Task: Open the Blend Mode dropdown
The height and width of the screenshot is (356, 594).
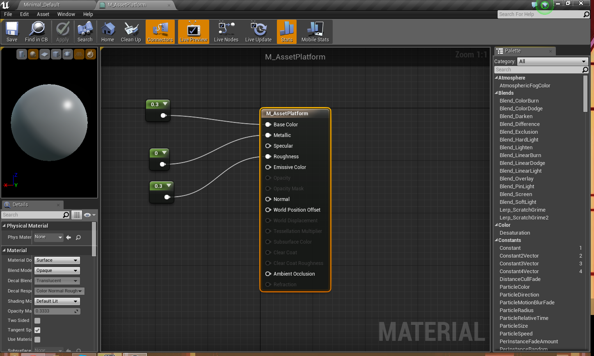Action: point(57,271)
